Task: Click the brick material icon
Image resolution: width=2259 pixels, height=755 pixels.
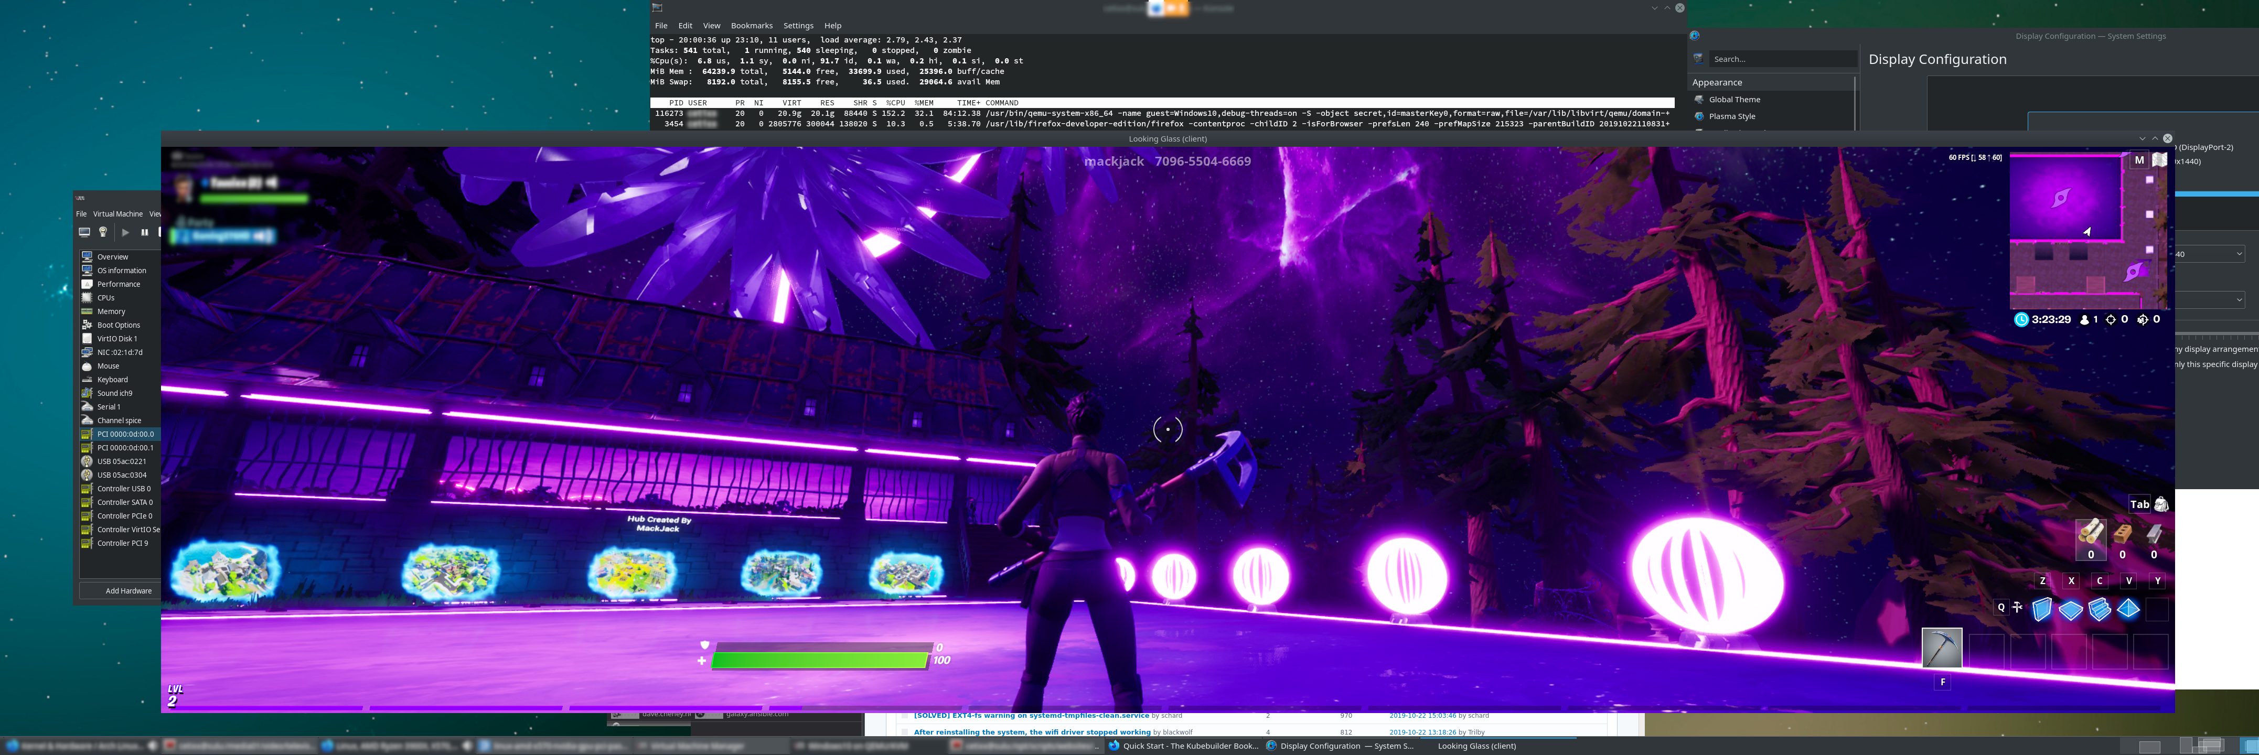Action: click(2122, 533)
